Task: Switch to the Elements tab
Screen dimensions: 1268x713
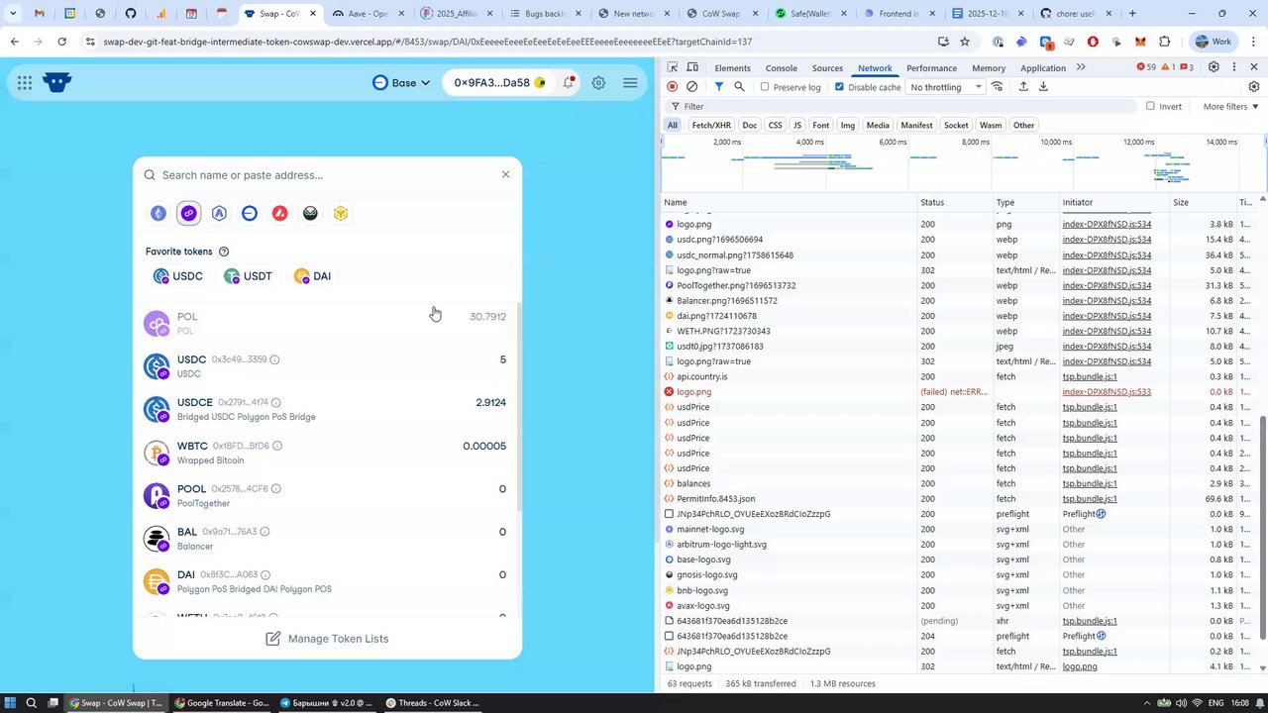Action: coord(732,67)
